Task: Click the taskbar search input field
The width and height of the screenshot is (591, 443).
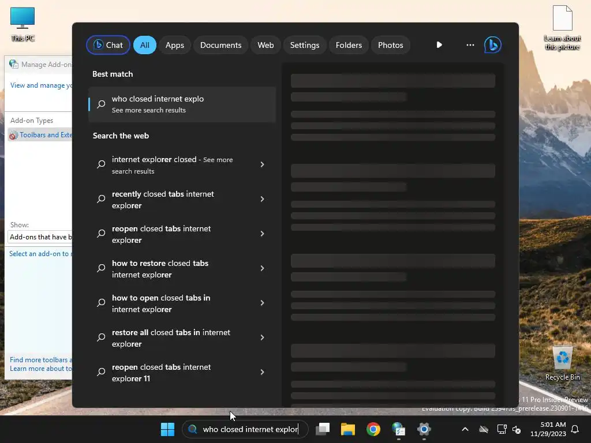Action: (245, 429)
